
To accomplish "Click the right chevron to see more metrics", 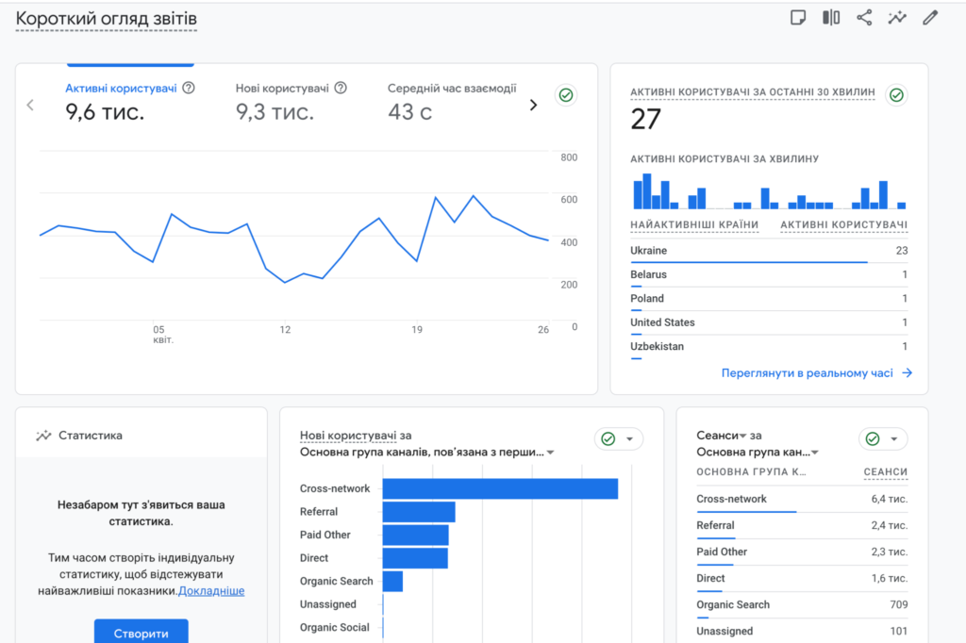I will click(x=533, y=105).
